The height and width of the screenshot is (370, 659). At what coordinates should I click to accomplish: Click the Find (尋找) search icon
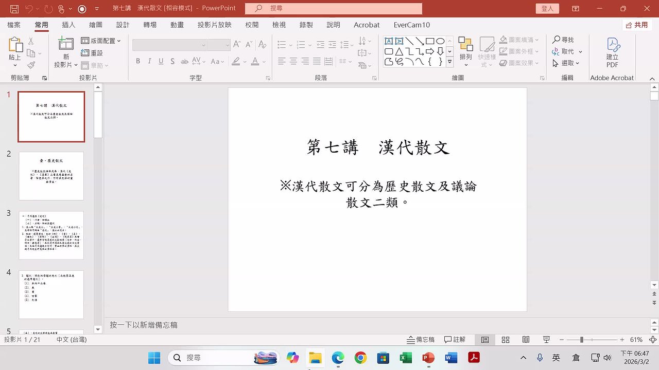pyautogui.click(x=557, y=40)
